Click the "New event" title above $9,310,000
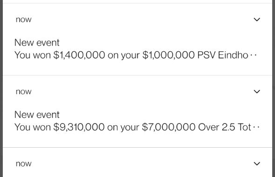The height and width of the screenshot is (177, 275). (37, 115)
